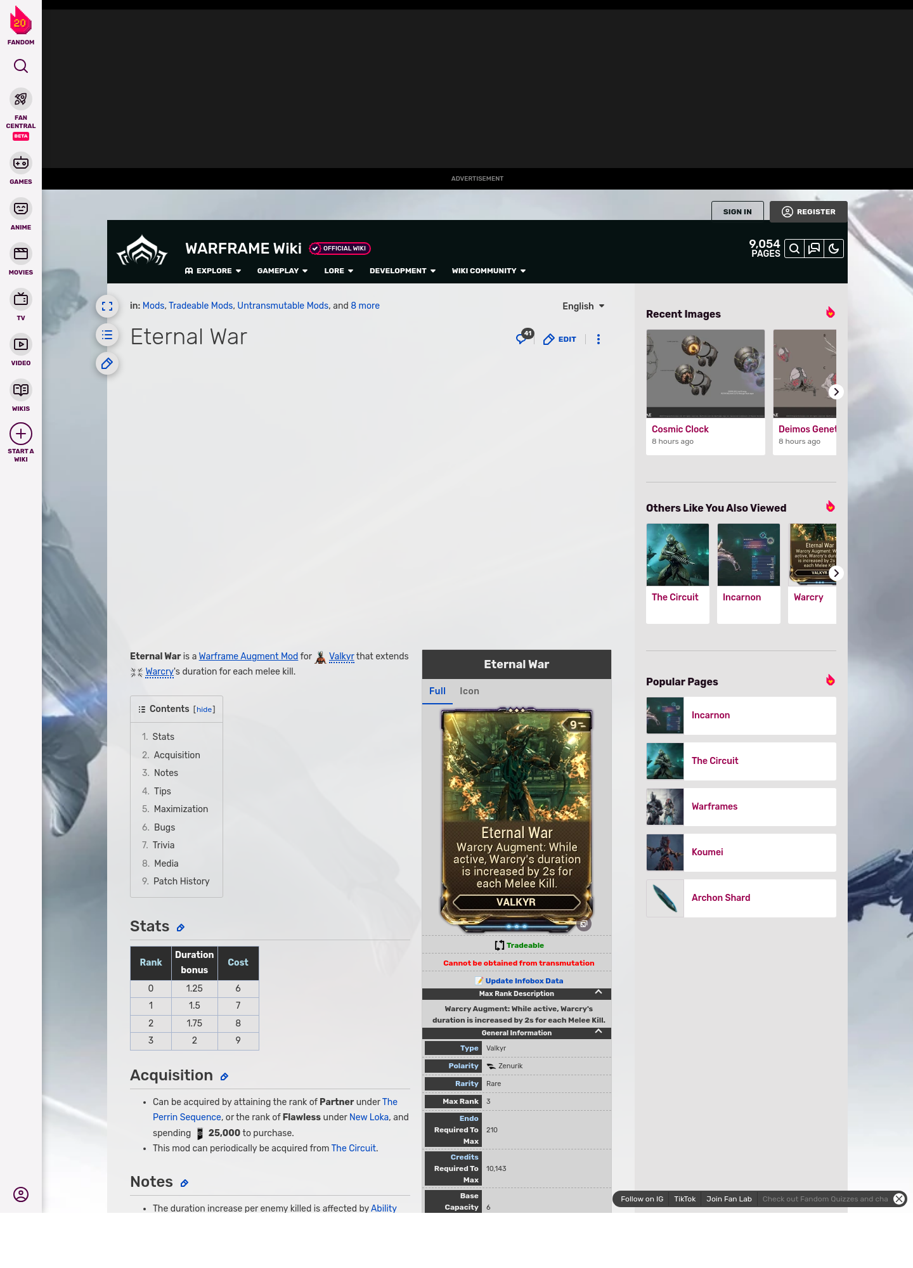Toggle dark mode moon icon
The height and width of the screenshot is (1268, 913).
click(834, 249)
